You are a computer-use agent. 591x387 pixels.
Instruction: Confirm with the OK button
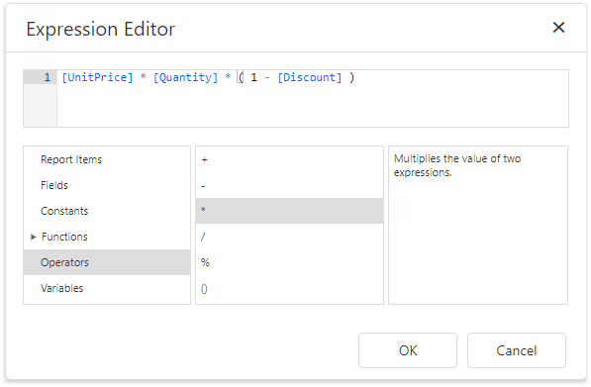[x=408, y=350]
